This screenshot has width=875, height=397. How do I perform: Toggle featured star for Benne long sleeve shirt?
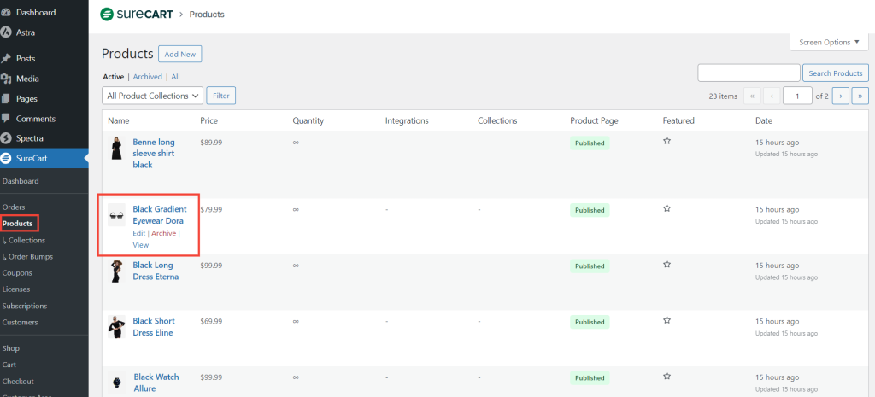[667, 141]
